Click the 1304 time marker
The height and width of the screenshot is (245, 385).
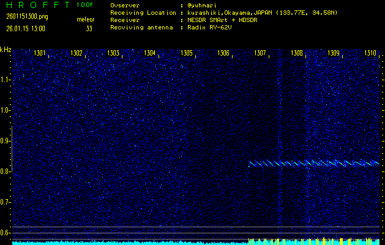[150, 53]
